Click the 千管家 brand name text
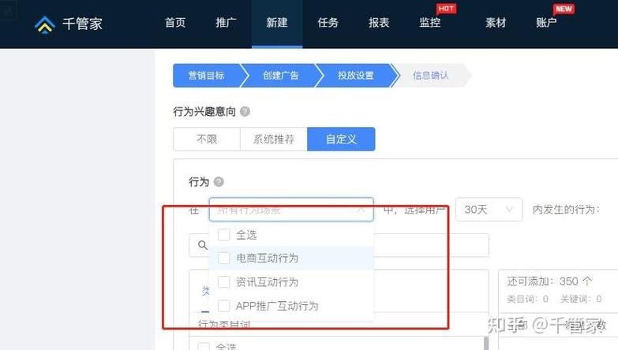Image resolution: width=618 pixels, height=350 pixels. pyautogui.click(x=82, y=24)
